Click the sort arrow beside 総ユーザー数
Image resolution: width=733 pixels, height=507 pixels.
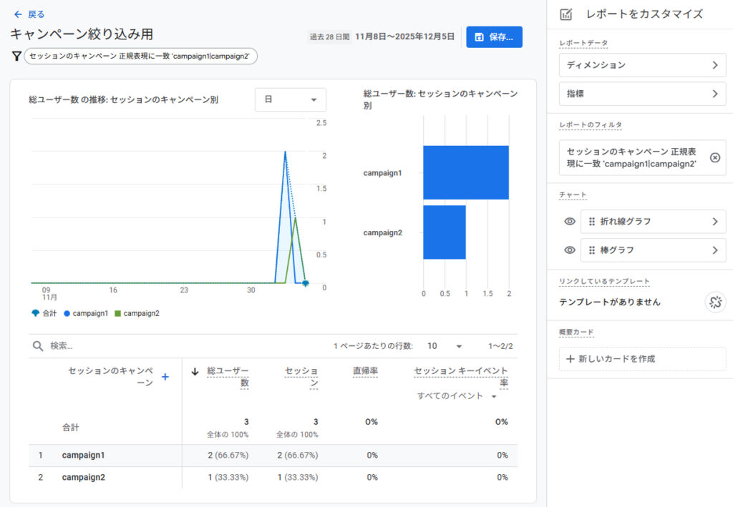pyautogui.click(x=194, y=371)
